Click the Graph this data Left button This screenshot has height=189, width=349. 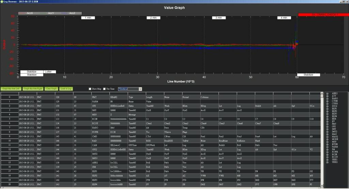(11, 89)
